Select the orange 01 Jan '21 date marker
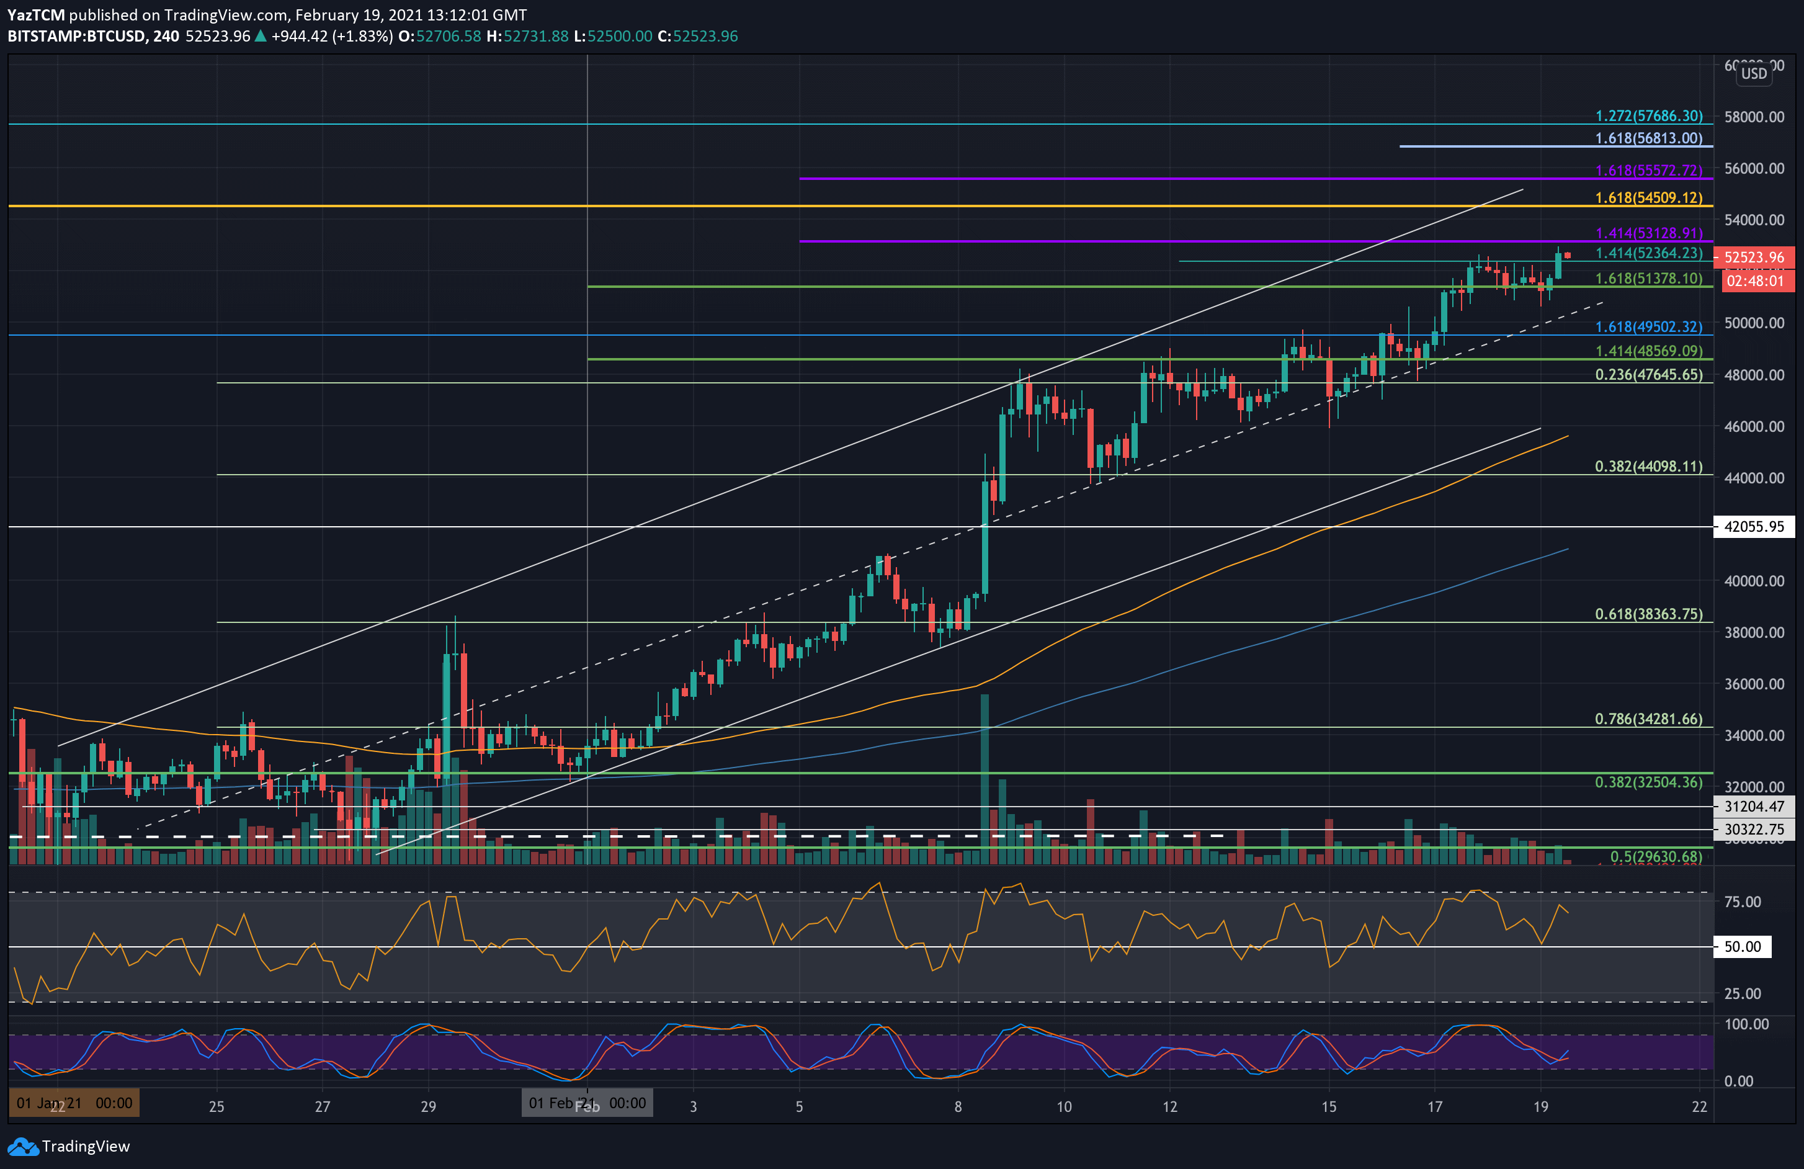The width and height of the screenshot is (1804, 1169). (74, 1103)
